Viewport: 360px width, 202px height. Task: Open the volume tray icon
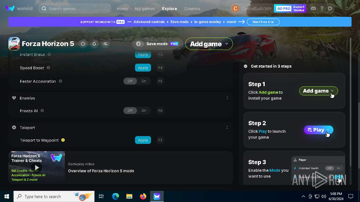coord(324,196)
